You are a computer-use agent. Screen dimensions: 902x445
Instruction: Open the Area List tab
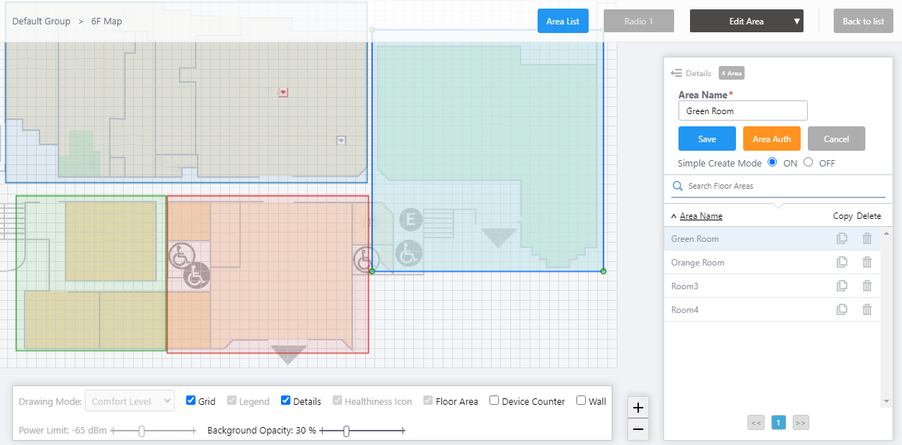(563, 22)
